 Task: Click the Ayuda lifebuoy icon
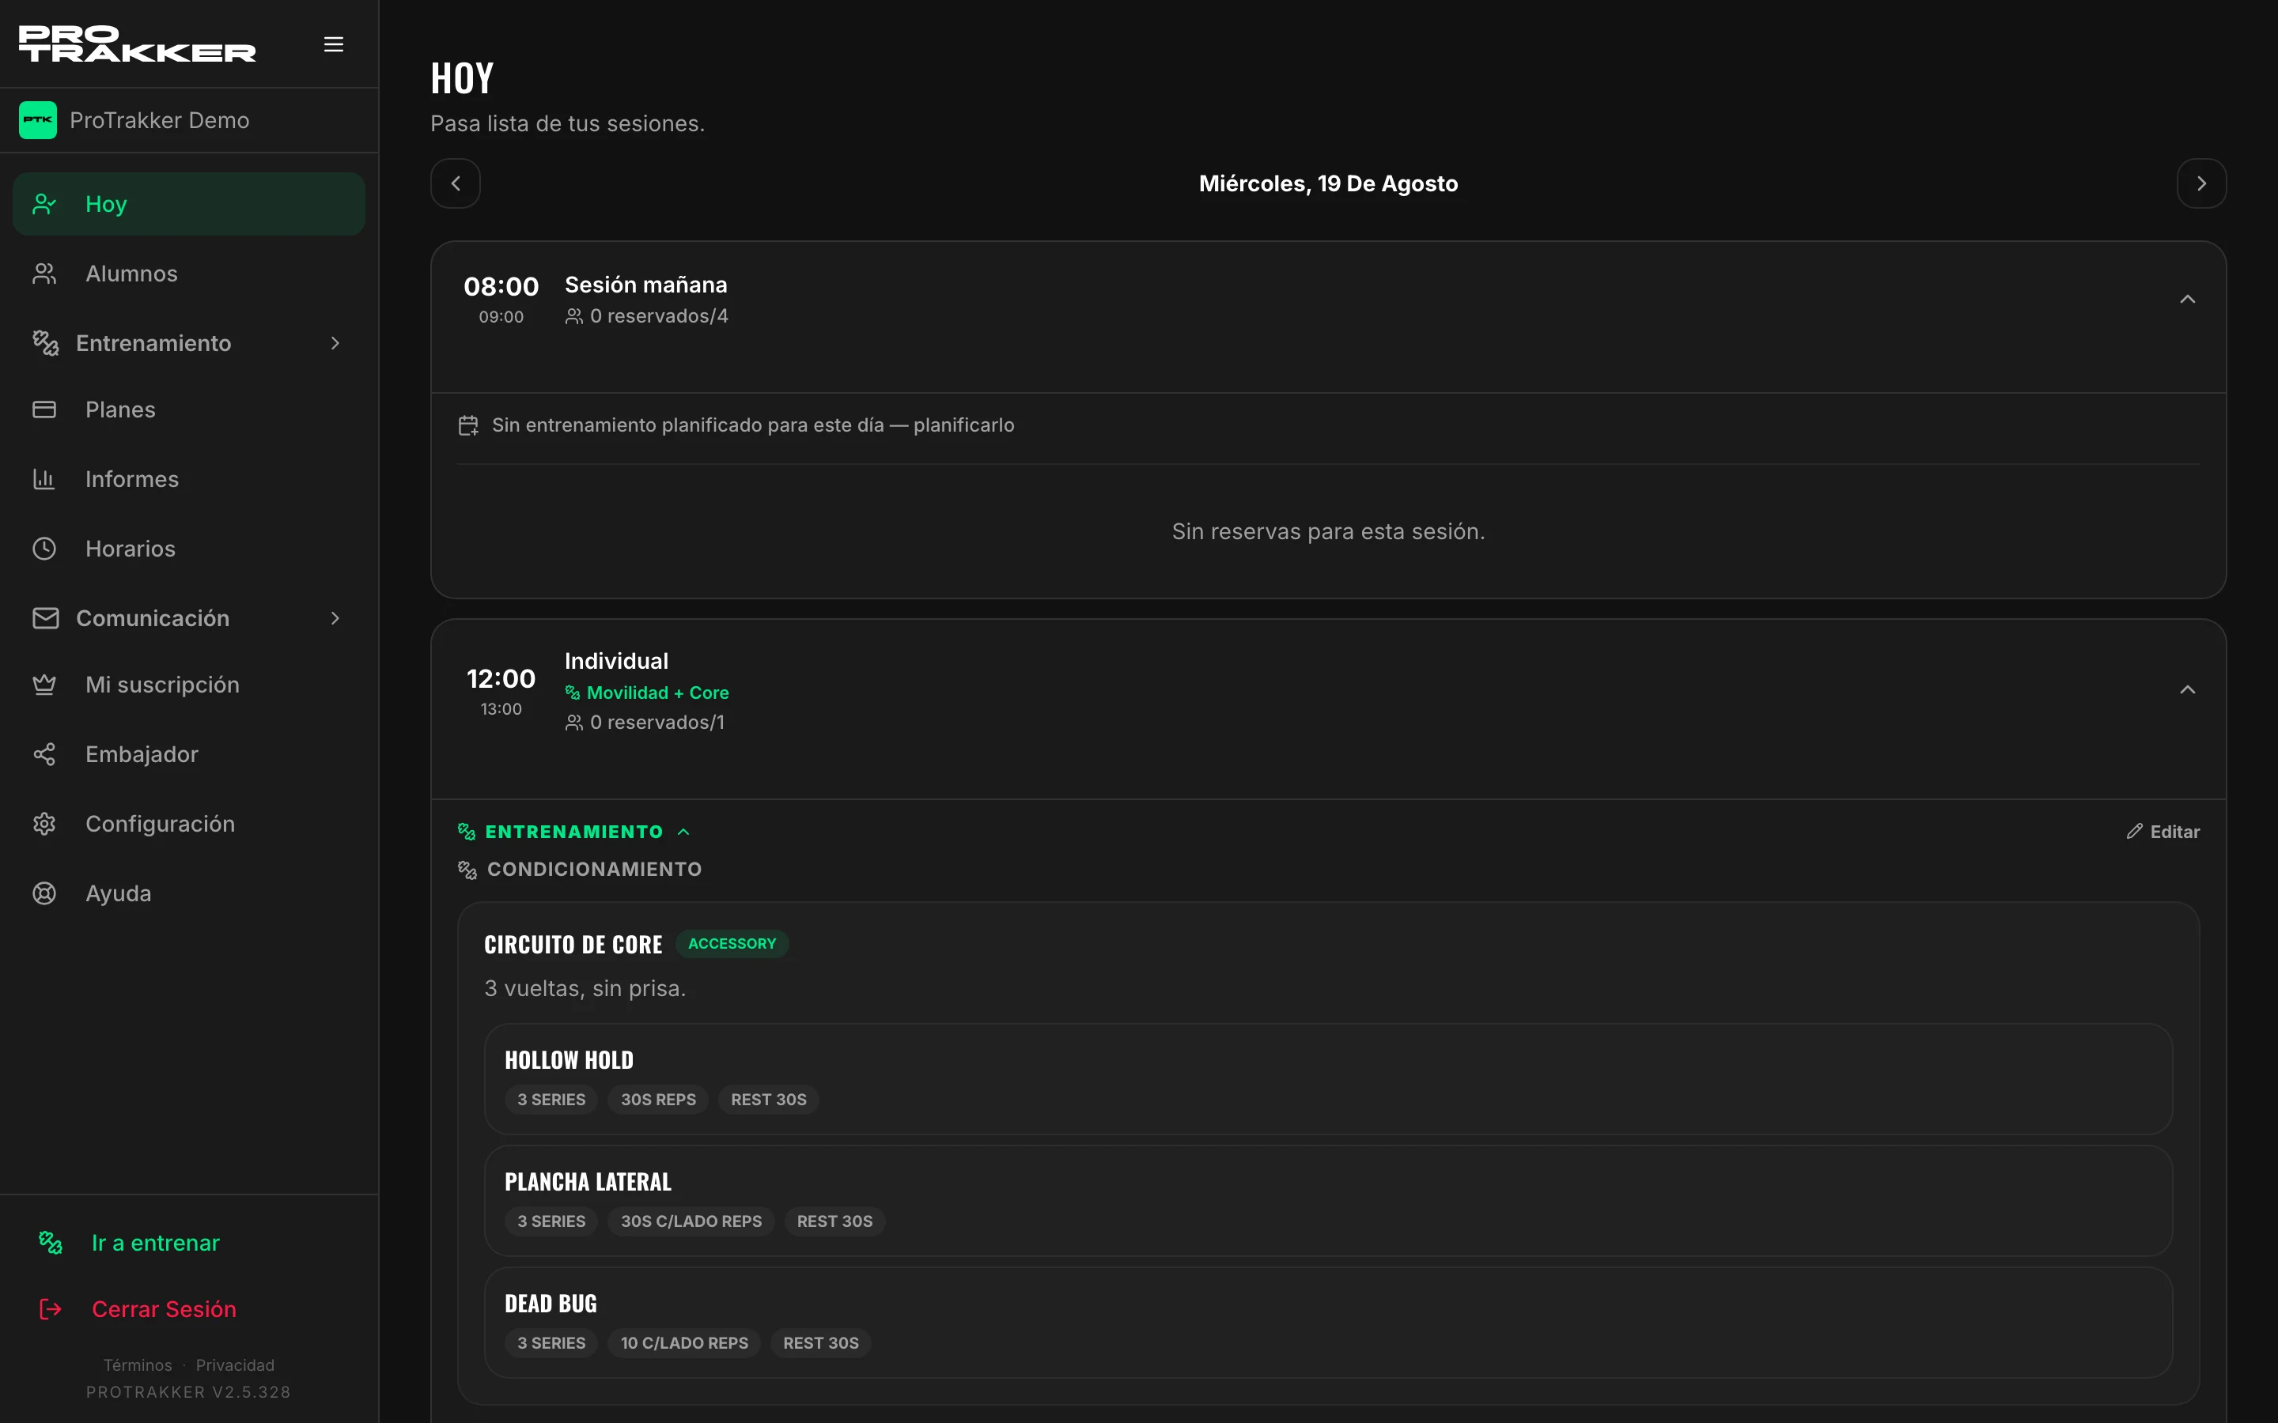[44, 893]
